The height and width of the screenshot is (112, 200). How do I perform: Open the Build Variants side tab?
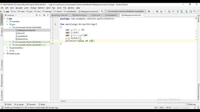[x=2, y=80]
